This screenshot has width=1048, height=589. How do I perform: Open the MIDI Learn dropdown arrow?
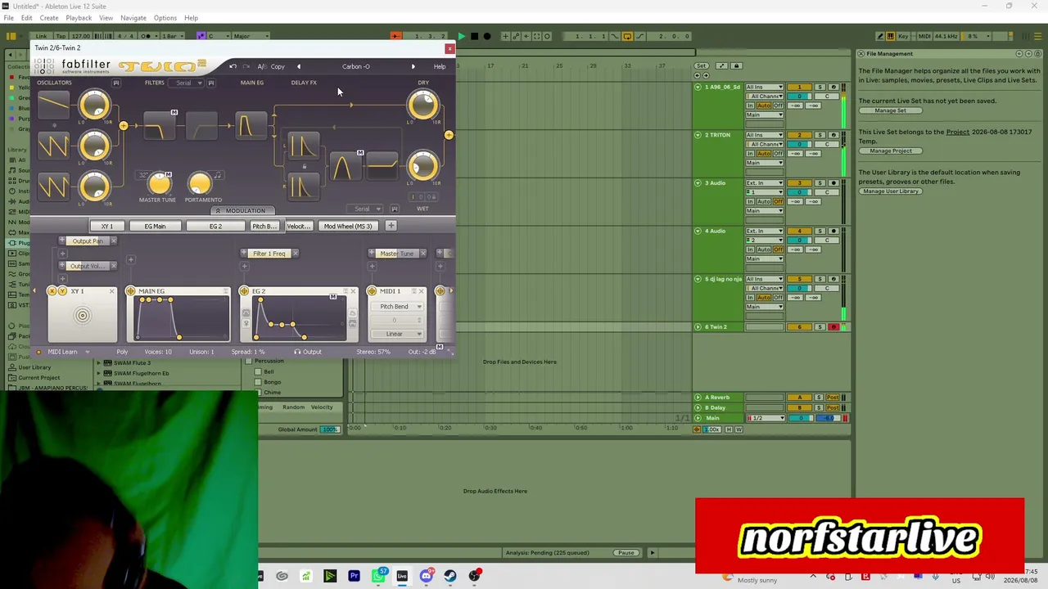click(x=87, y=352)
